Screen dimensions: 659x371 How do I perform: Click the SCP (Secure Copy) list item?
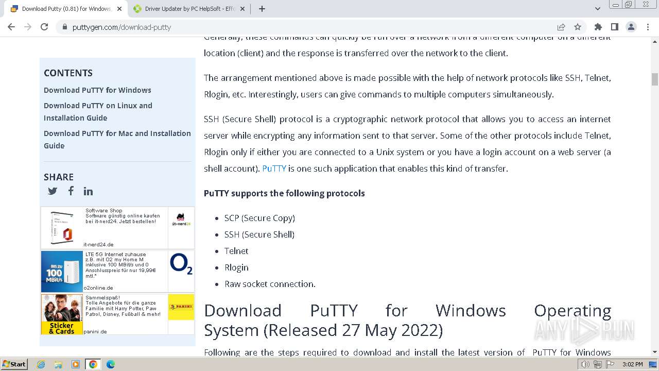259,218
